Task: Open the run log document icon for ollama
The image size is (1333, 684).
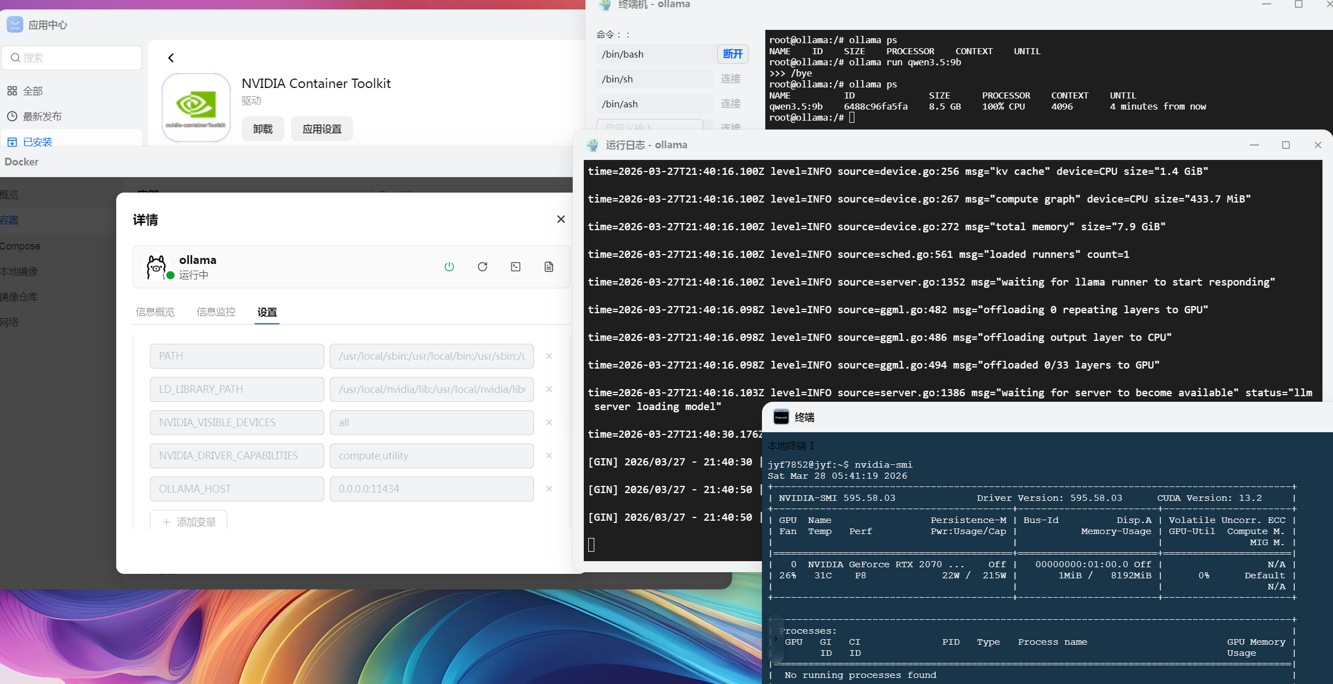Action: [549, 267]
